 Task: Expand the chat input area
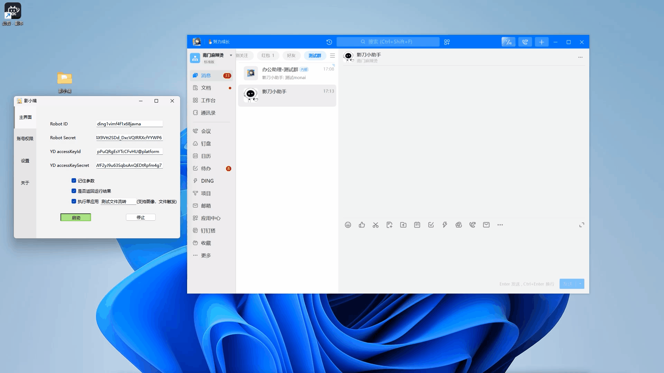582,225
